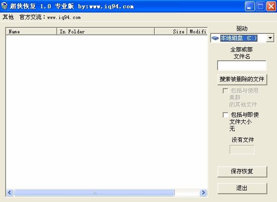Viewport: 277px width, 202px height.
Task: Select the 本地磁盘 (C:) combo box entry
Action: 239,38
